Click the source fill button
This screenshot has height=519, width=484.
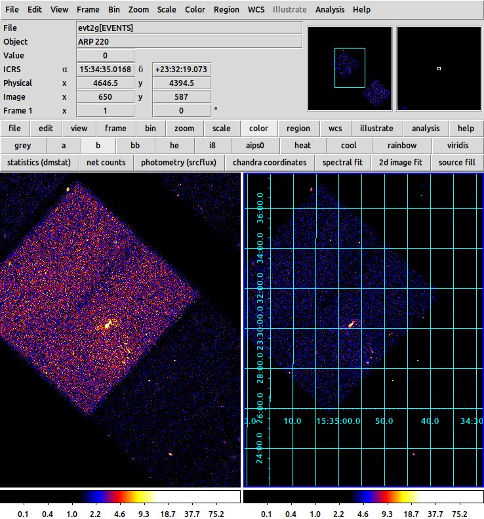point(457,163)
